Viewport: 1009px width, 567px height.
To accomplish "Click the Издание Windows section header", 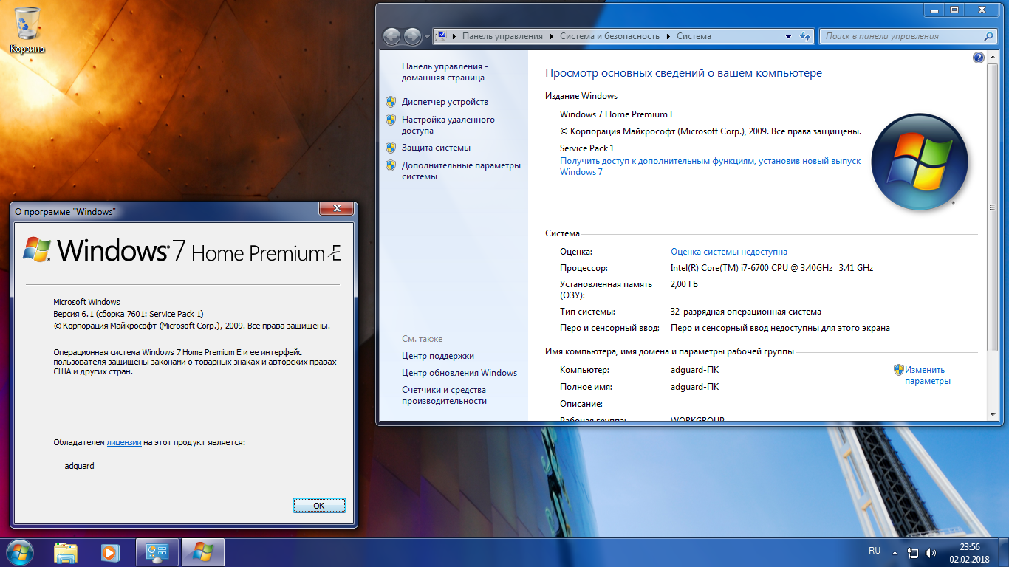I will [x=581, y=96].
